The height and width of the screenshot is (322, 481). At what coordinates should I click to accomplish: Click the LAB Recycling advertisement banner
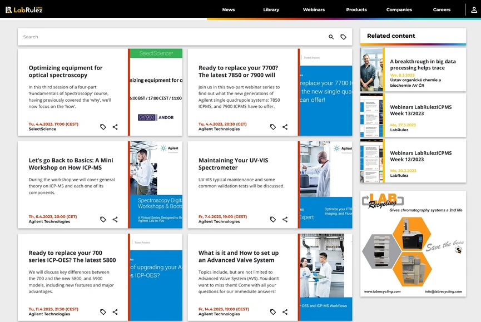point(413,244)
